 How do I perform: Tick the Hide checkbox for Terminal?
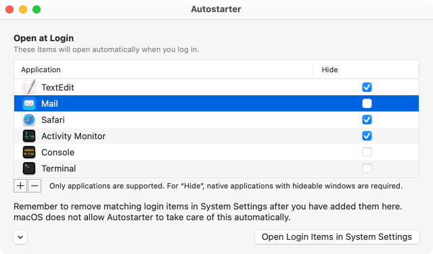point(367,168)
